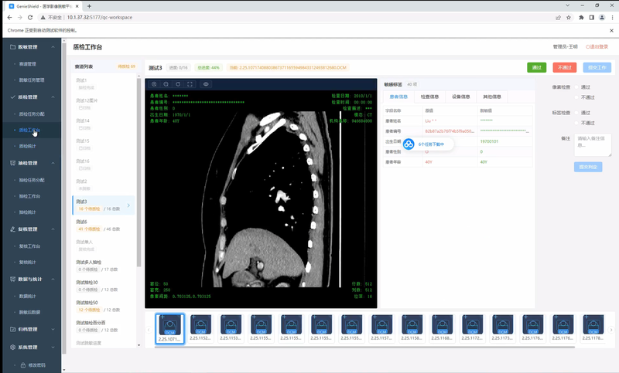Zoom out of the CT image
The height and width of the screenshot is (373, 619).
pos(166,84)
